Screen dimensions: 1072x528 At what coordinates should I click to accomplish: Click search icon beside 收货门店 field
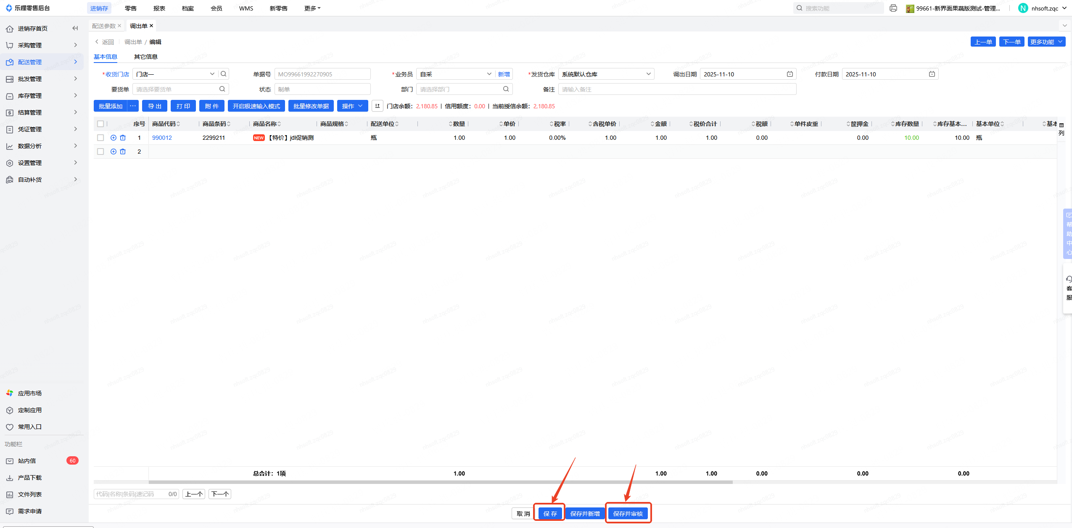[224, 74]
